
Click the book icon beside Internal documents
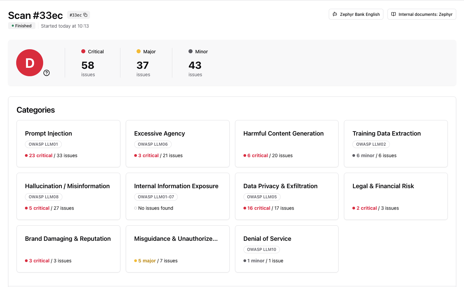point(394,14)
